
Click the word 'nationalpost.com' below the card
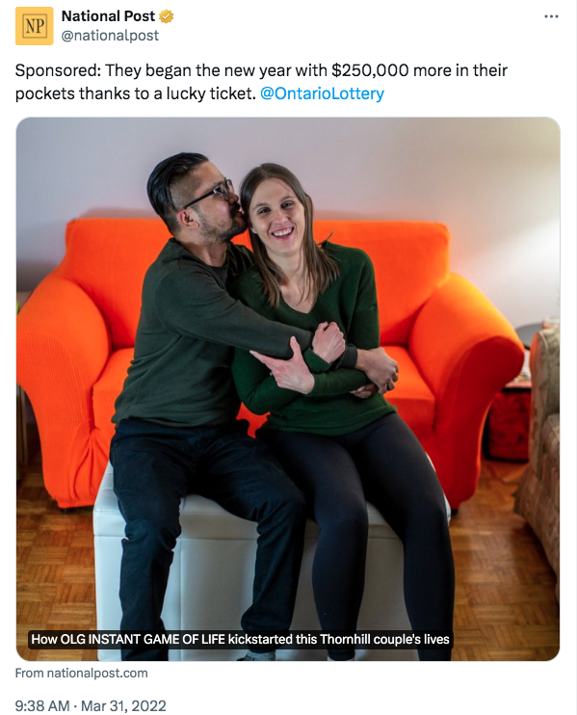pos(97,673)
